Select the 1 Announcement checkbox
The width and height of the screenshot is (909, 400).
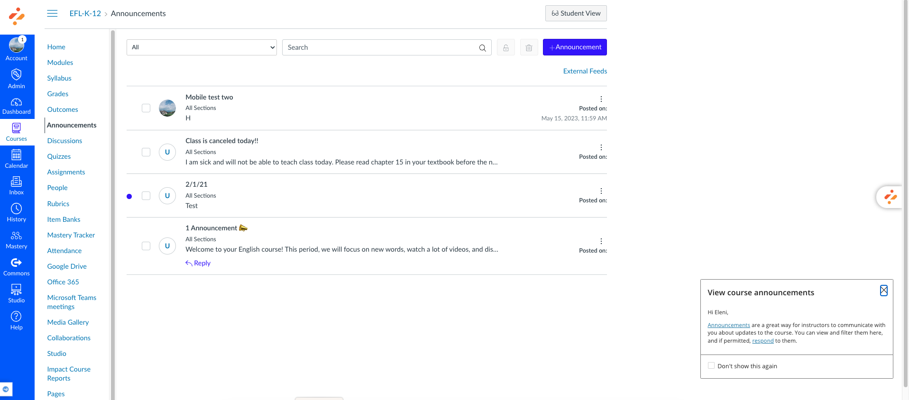point(146,246)
